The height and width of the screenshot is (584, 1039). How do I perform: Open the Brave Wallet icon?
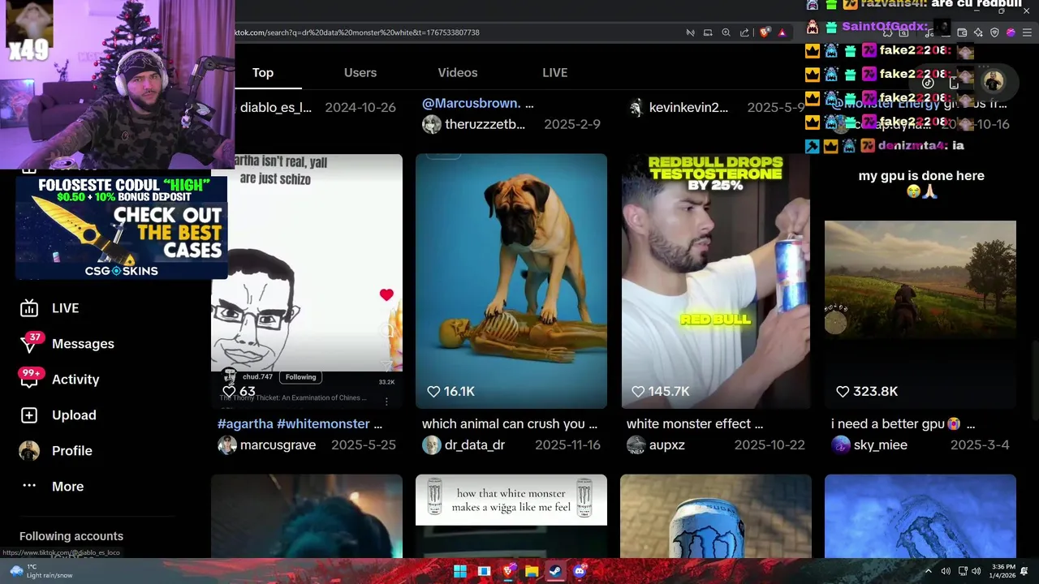click(x=962, y=32)
